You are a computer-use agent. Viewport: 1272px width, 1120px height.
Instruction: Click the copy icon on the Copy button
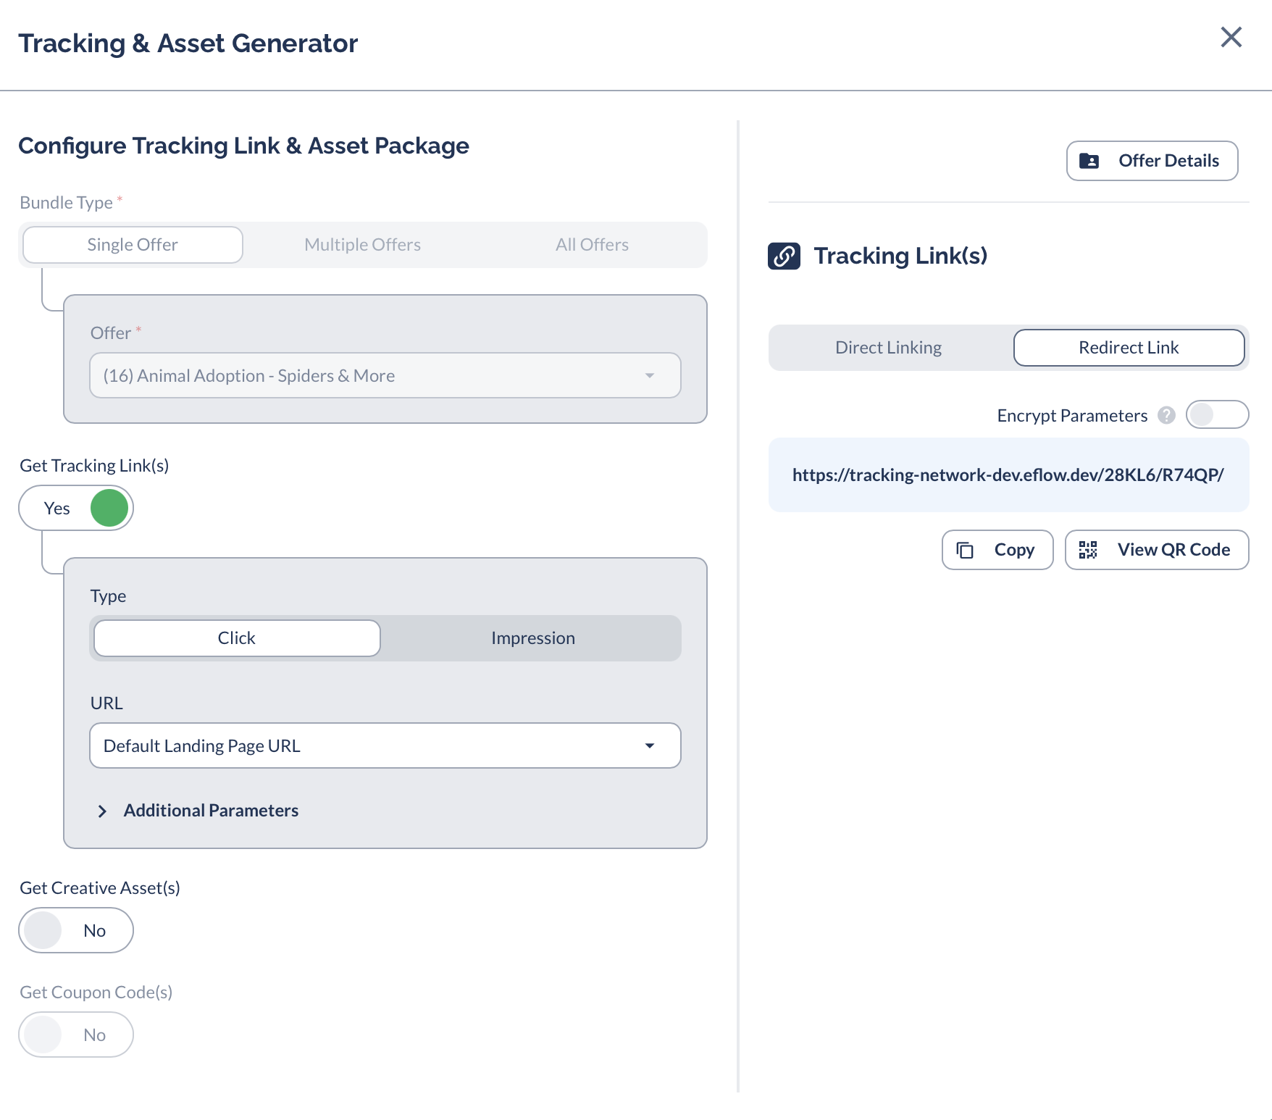point(964,549)
